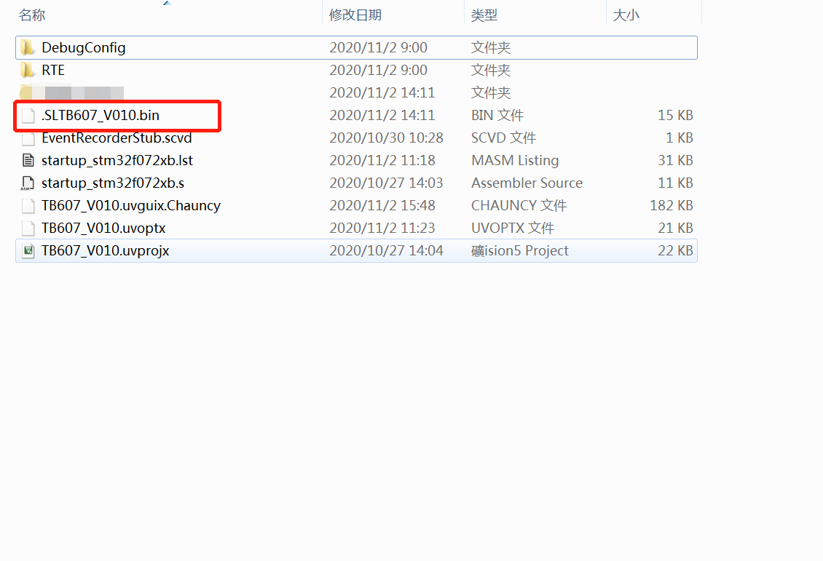The width and height of the screenshot is (823, 561).
Task: Click the date 2020/11/2 15:48
Action: click(382, 205)
